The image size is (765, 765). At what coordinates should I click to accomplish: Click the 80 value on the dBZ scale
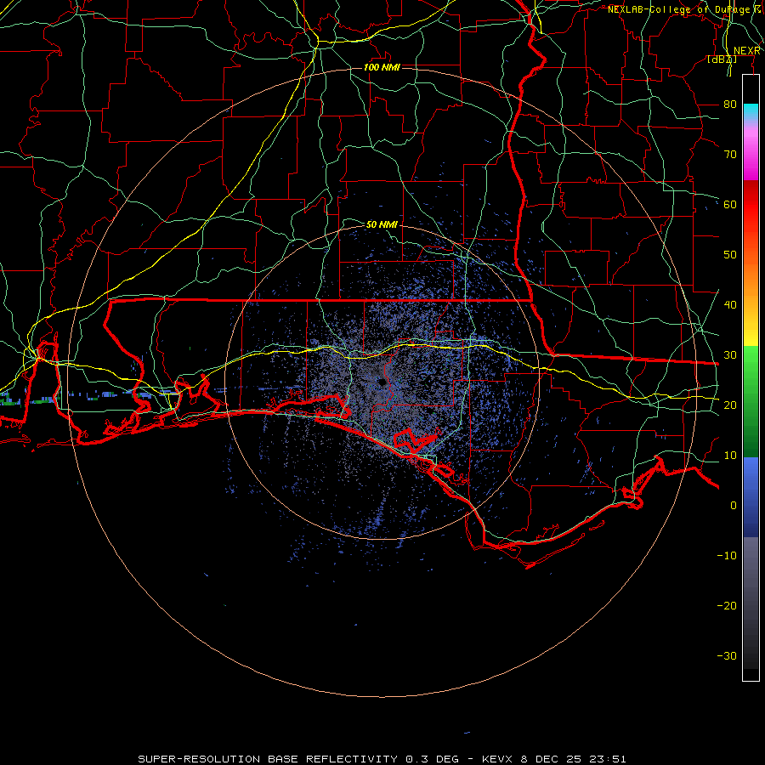tap(730, 104)
